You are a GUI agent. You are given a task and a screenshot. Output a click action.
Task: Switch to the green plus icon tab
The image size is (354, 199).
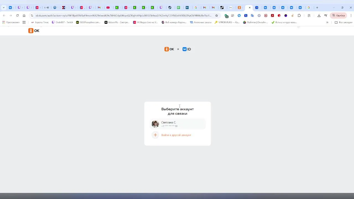179,7
